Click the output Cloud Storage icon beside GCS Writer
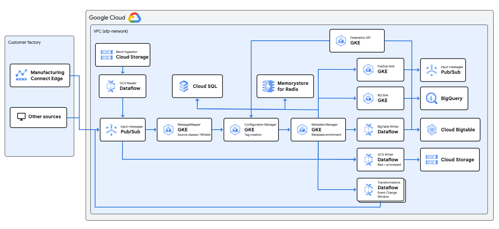Screen dimensions: 499x229 [432, 160]
